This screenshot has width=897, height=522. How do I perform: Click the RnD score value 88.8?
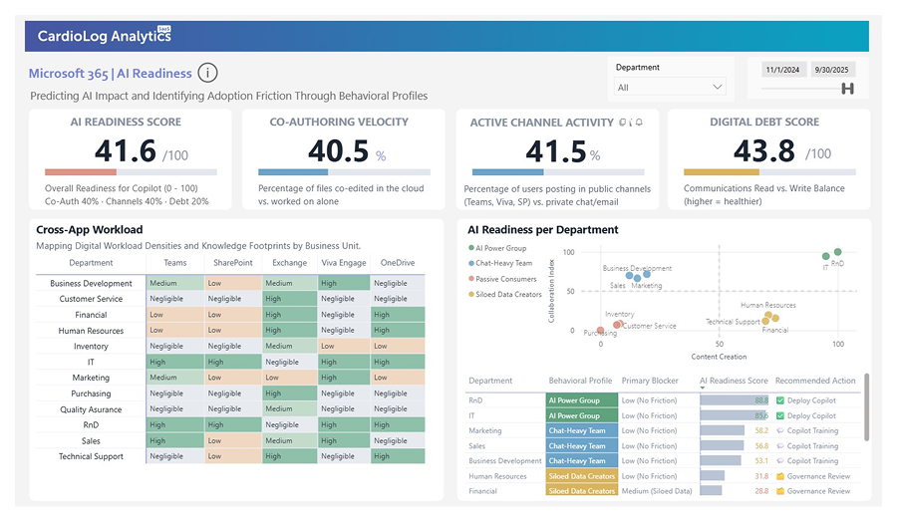[761, 400]
